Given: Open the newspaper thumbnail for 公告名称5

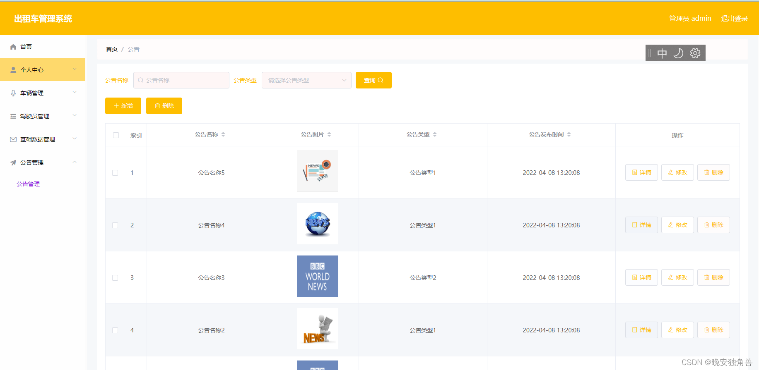Looking at the screenshot, I should tap(318, 171).
